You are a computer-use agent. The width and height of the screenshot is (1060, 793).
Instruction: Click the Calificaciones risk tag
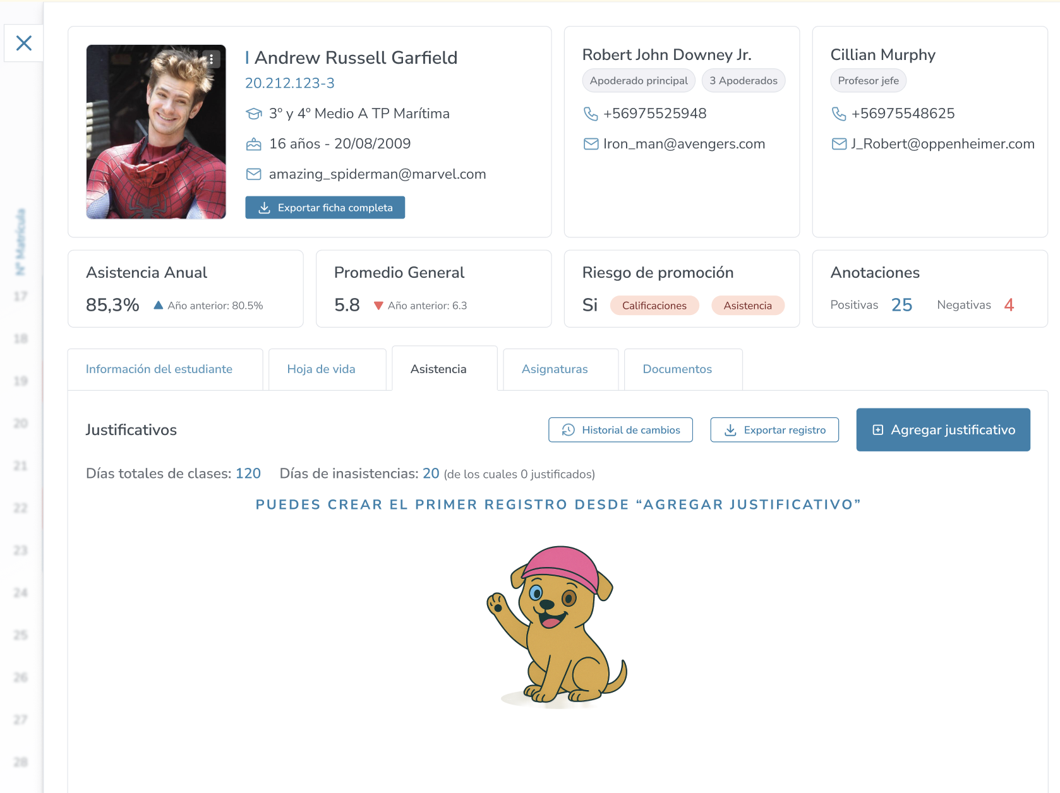click(654, 306)
